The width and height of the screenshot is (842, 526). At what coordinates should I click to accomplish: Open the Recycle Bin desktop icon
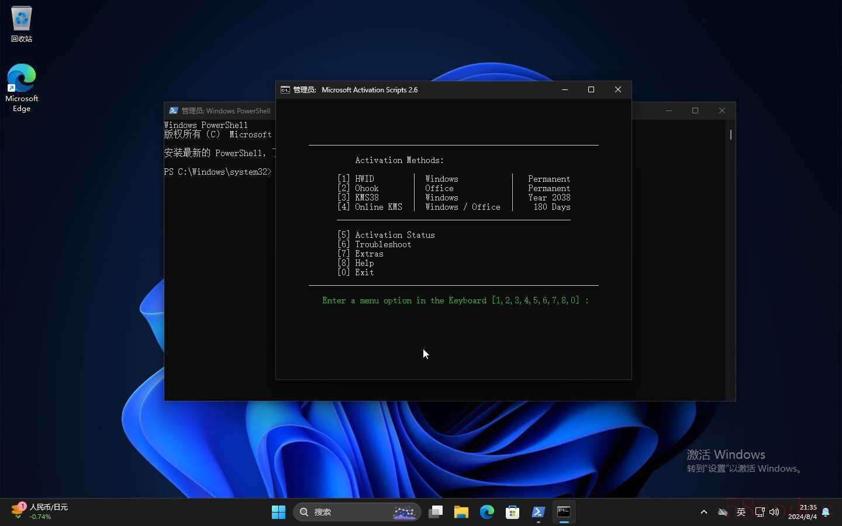click(22, 24)
